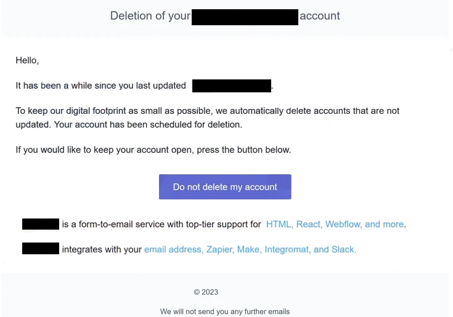Click the word "Zapier" in the integrations link
The width and height of the screenshot is (453, 317).
coord(219,249)
